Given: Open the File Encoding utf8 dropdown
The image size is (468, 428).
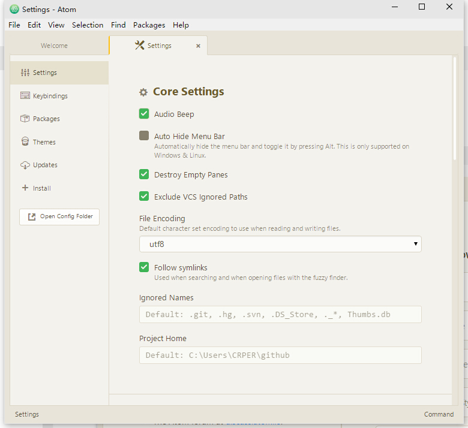Looking at the screenshot, I should pos(280,244).
